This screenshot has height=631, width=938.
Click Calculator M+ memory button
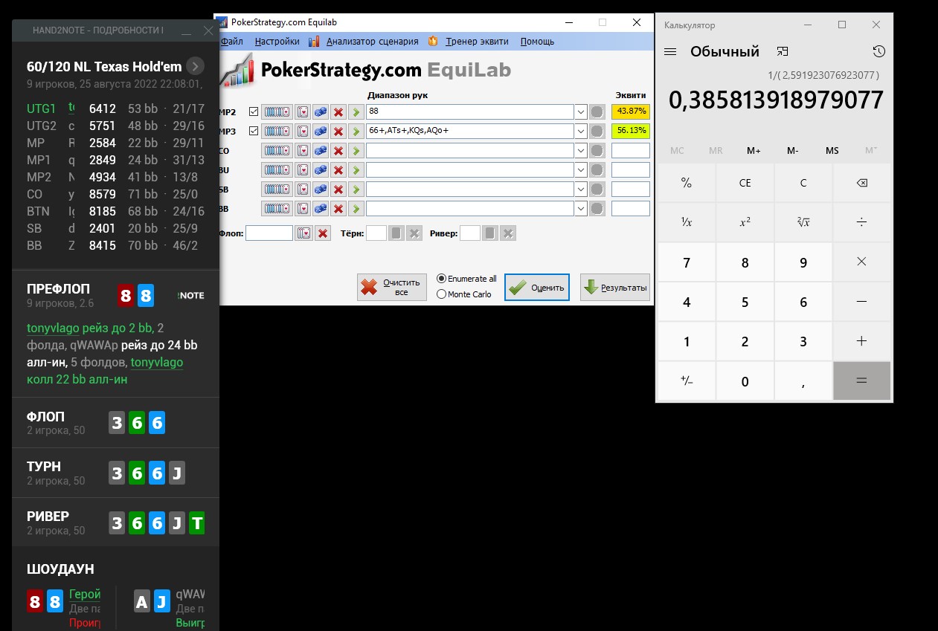tap(754, 151)
